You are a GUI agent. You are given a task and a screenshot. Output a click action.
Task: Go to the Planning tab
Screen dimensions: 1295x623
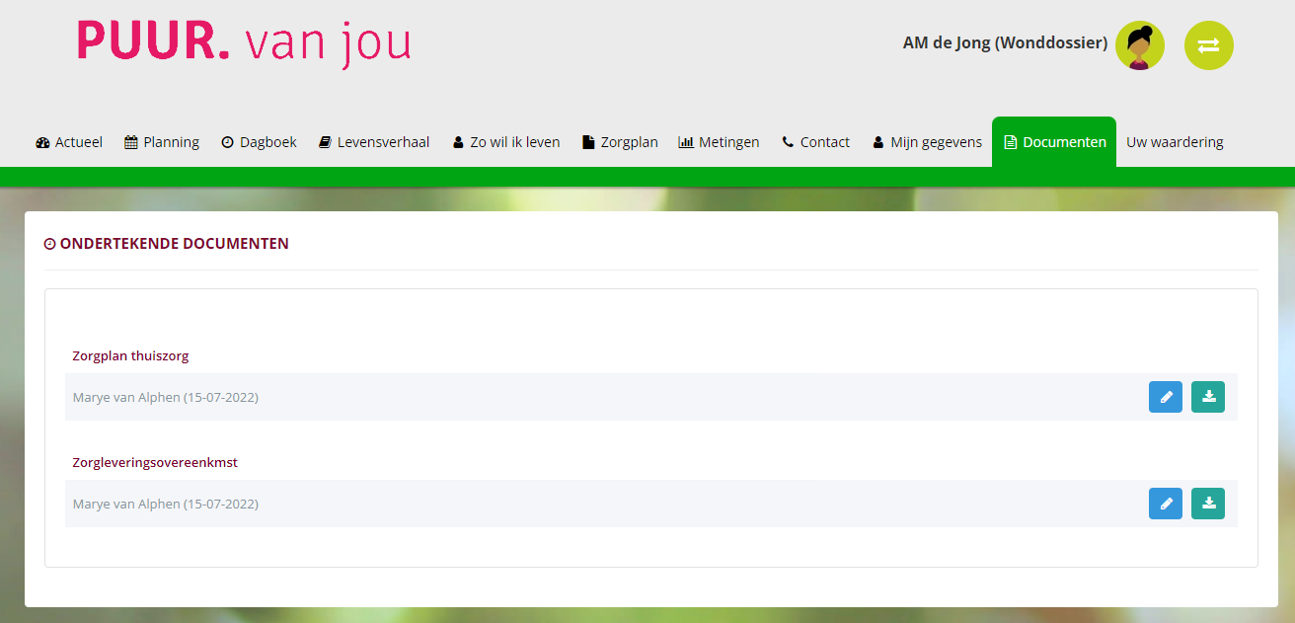coord(162,142)
